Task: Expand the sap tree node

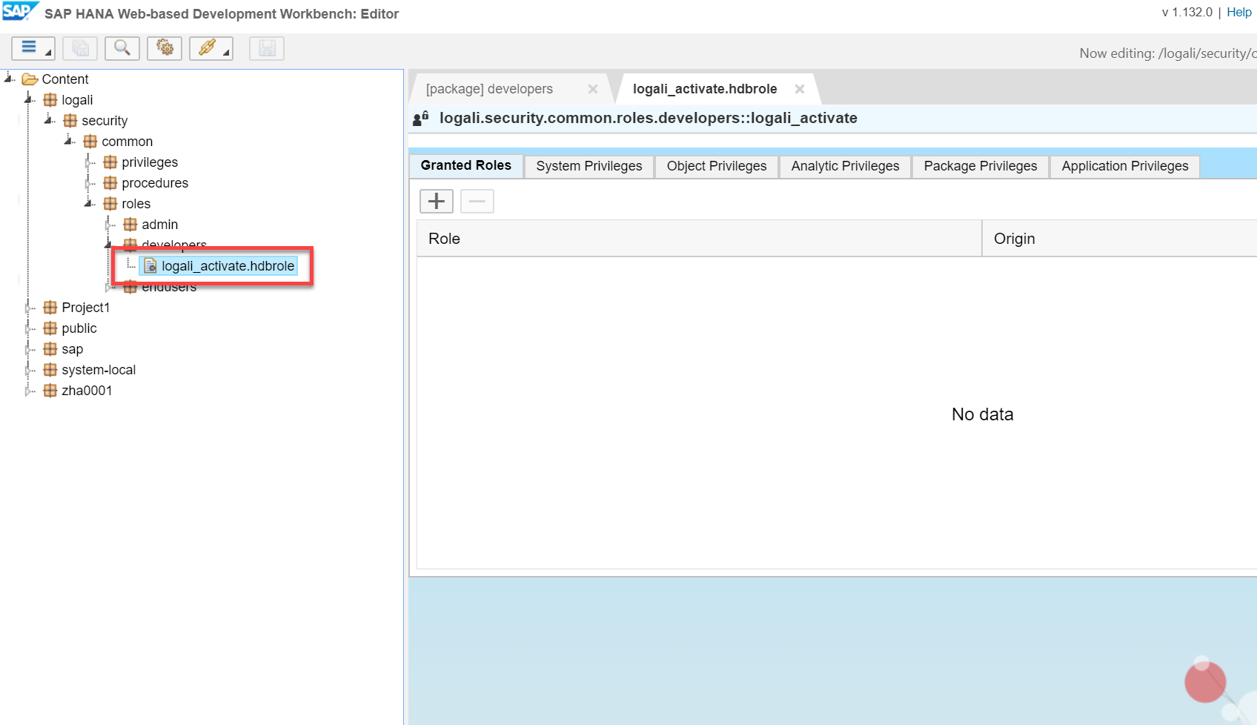Action: tap(29, 349)
